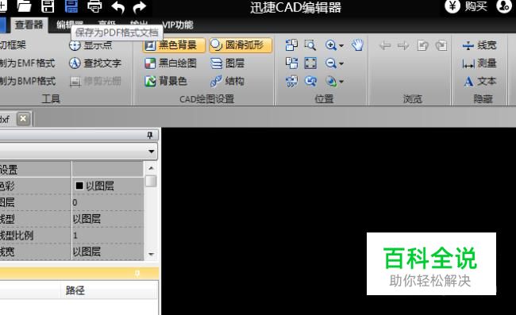This screenshot has height=315, width=516.
Task: Close the dxf document tab
Action: [23, 119]
